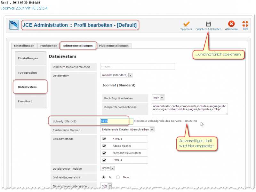Switch to the top Einstellungen tab
The image size is (256, 192).
click(24, 46)
